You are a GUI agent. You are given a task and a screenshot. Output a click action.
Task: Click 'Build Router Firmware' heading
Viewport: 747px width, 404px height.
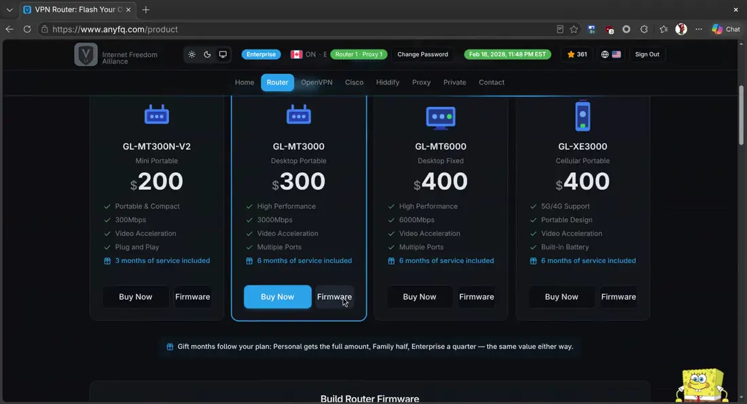[x=369, y=399]
